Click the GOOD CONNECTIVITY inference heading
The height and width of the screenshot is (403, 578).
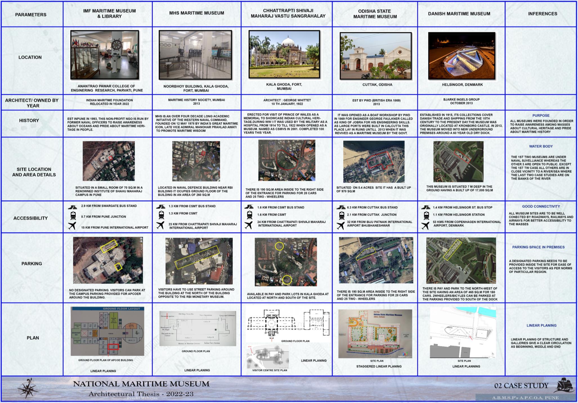point(541,206)
